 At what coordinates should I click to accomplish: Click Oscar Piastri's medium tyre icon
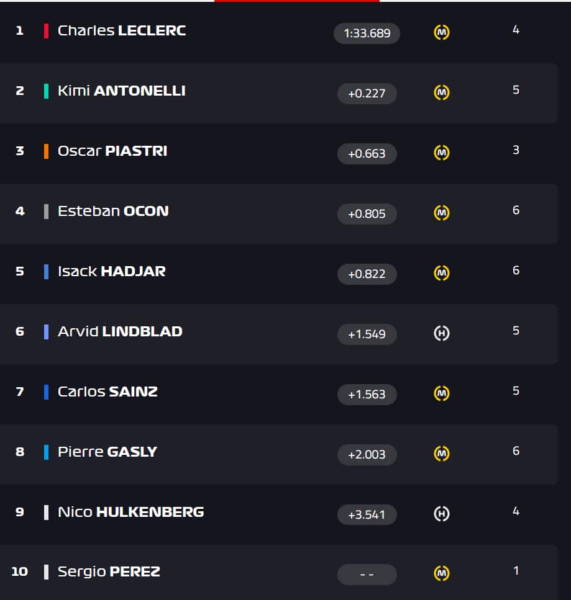click(441, 153)
